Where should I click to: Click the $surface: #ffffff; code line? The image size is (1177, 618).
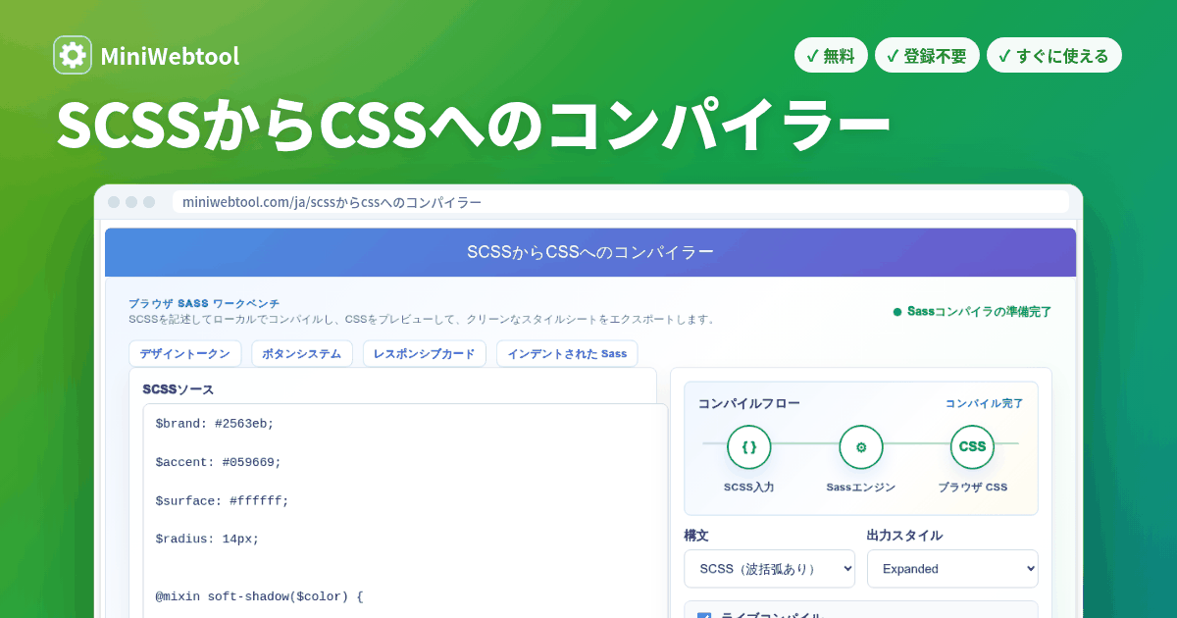[x=223, y=500]
